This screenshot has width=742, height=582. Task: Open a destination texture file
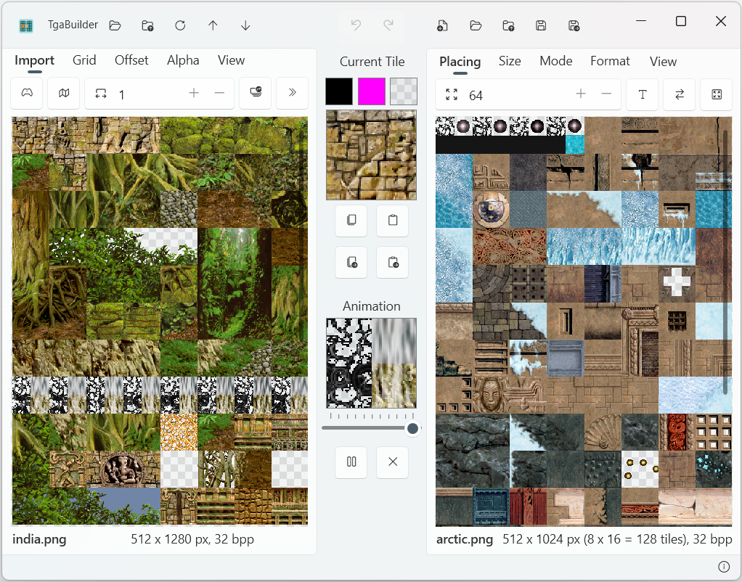(476, 25)
